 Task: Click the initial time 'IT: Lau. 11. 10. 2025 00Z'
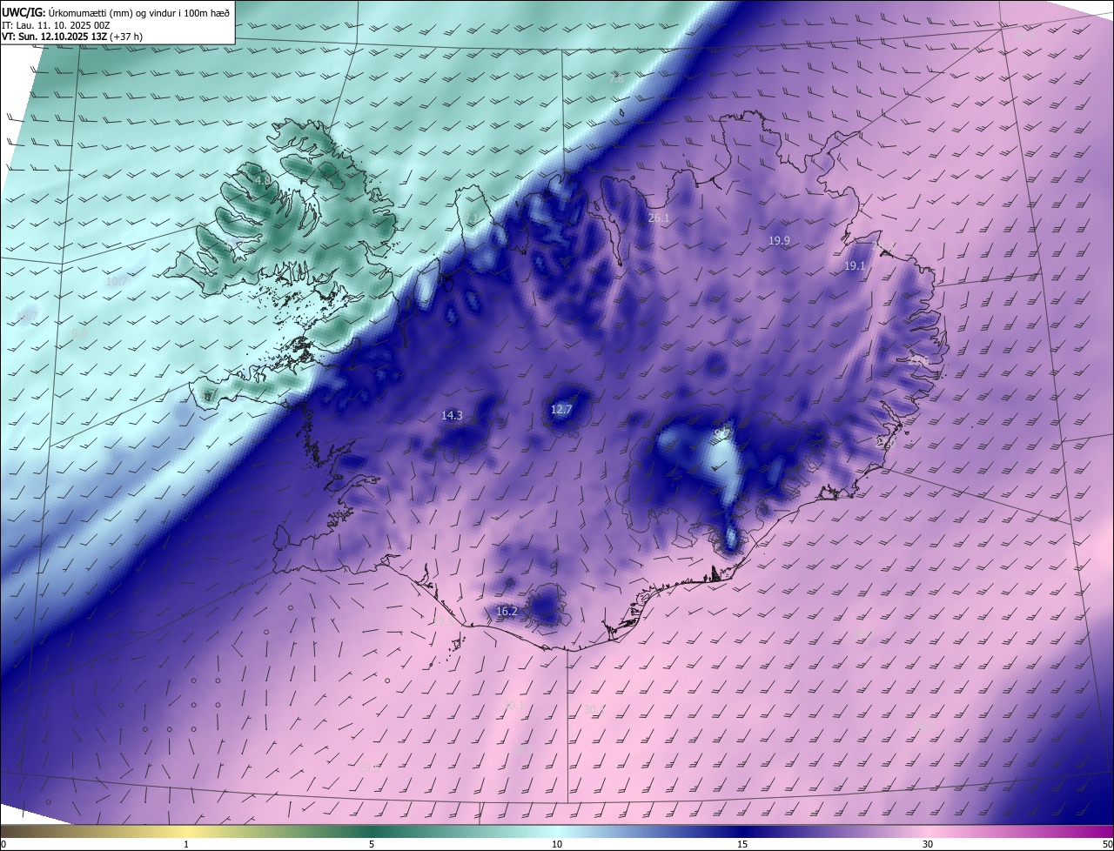coord(56,25)
